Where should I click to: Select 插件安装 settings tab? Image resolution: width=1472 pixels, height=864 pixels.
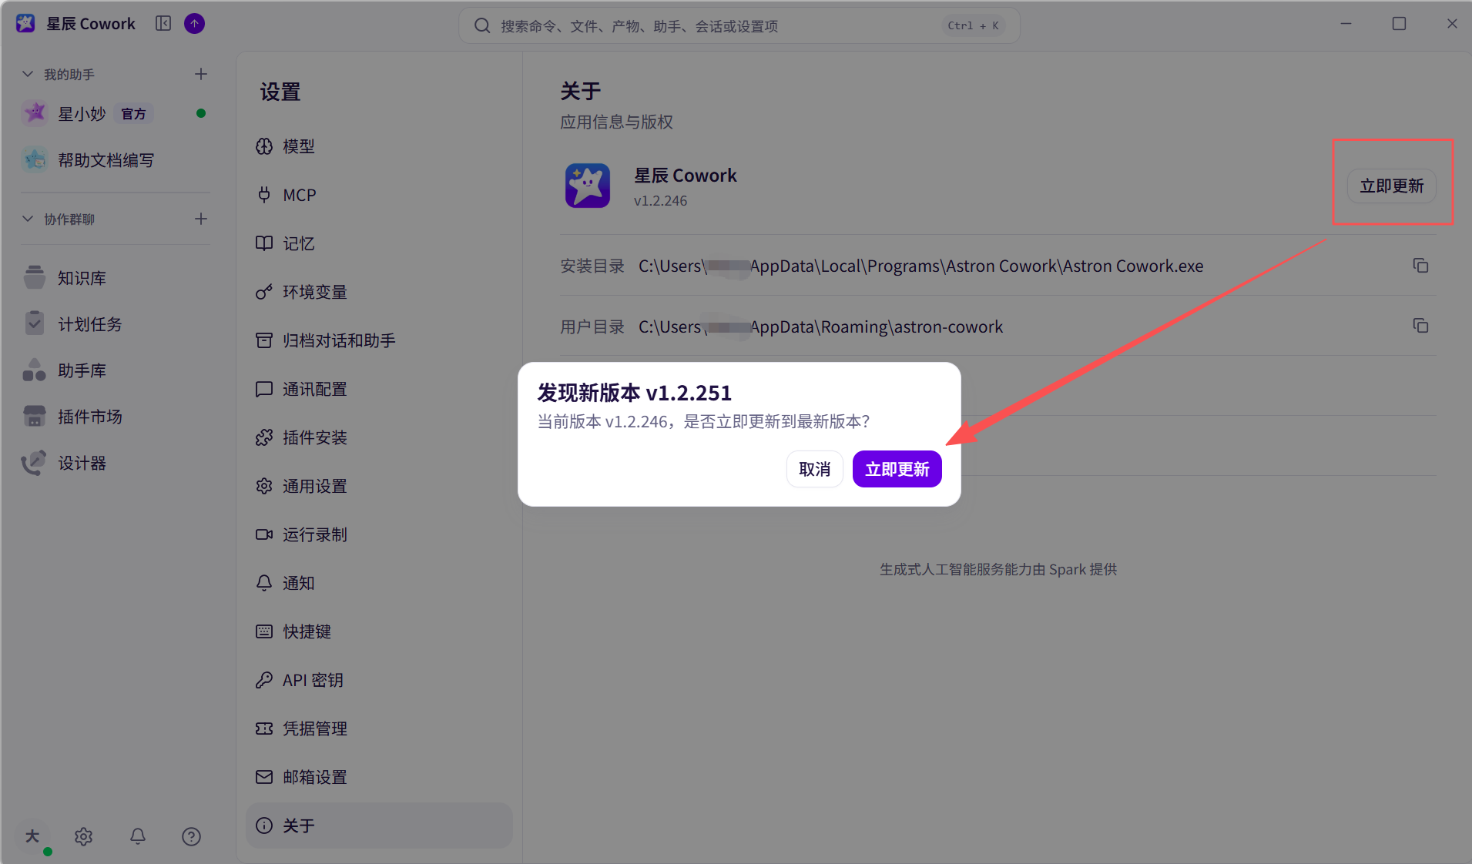(379, 437)
